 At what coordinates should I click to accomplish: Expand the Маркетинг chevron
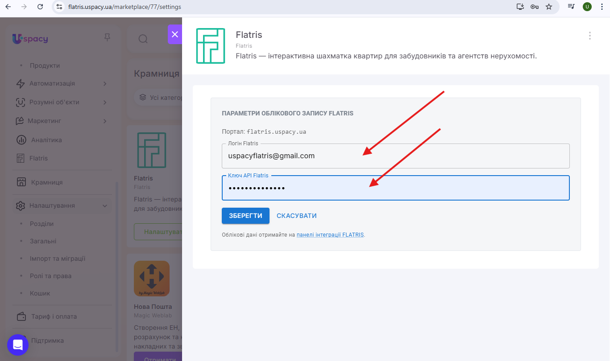point(105,121)
